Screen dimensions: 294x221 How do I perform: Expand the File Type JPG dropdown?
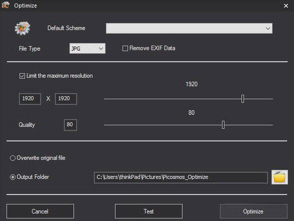[87, 49]
